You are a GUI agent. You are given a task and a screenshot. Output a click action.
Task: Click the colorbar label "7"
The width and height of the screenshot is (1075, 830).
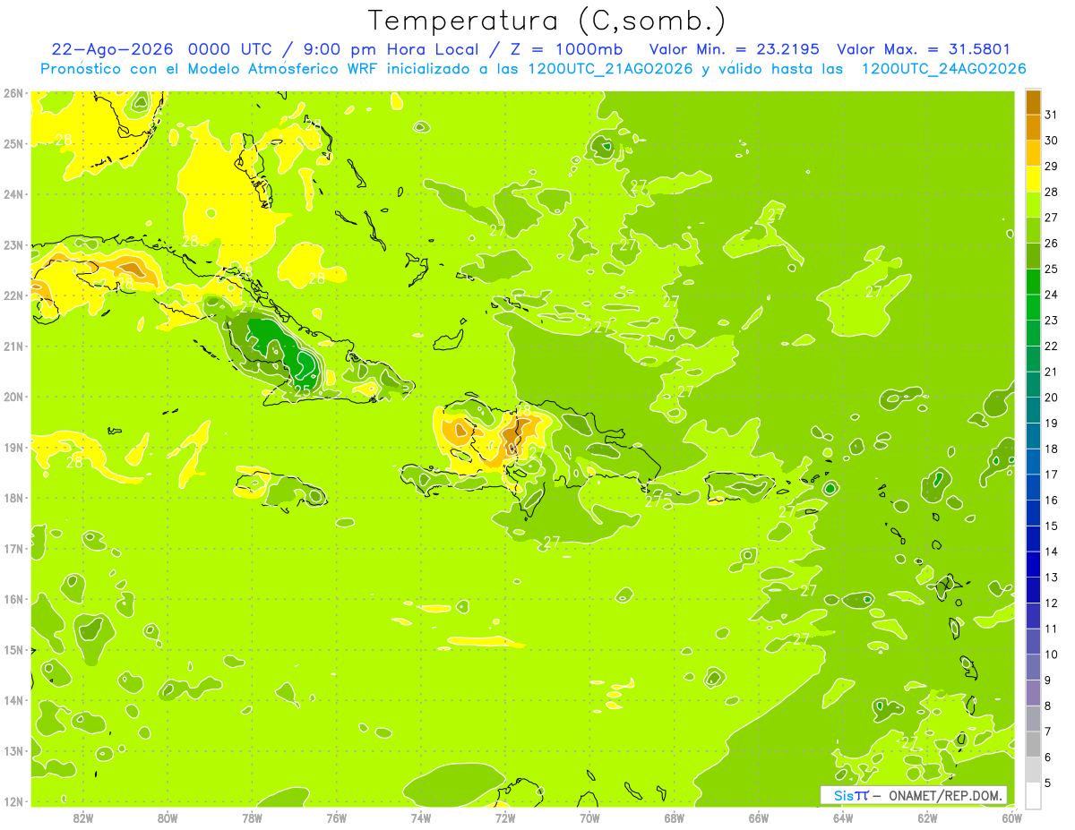(x=1048, y=732)
